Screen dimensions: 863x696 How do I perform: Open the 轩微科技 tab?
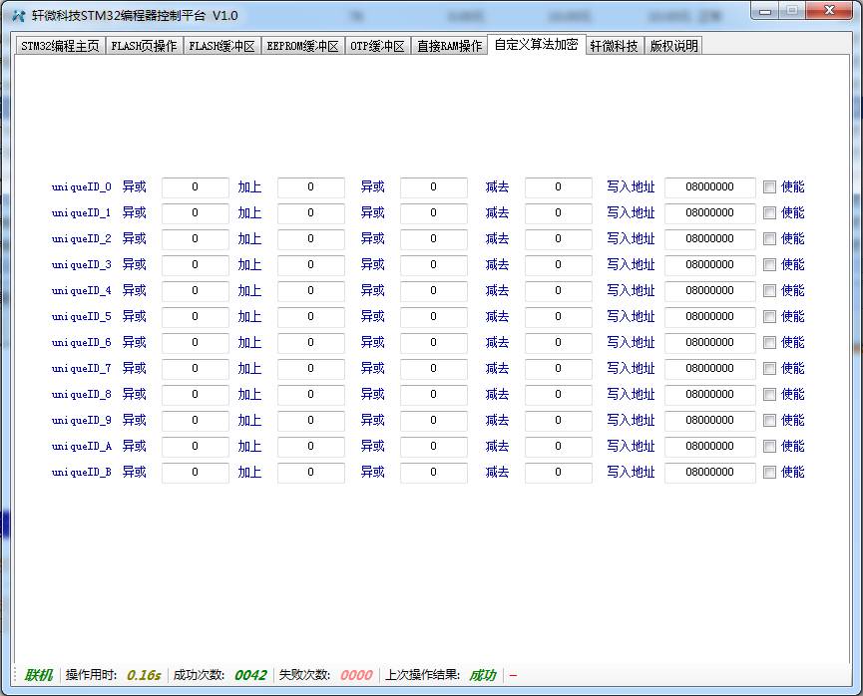coord(614,46)
